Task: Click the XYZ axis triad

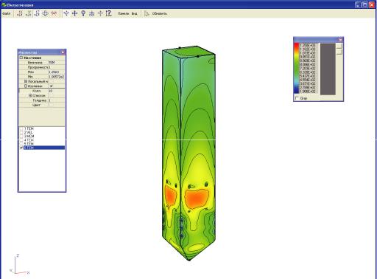Action: pyautogui.click(x=19, y=265)
